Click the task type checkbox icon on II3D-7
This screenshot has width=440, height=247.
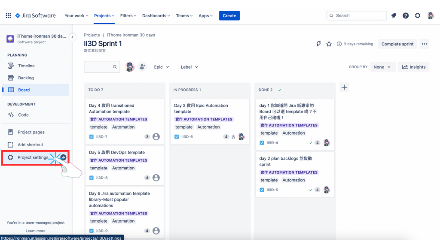[92, 137]
